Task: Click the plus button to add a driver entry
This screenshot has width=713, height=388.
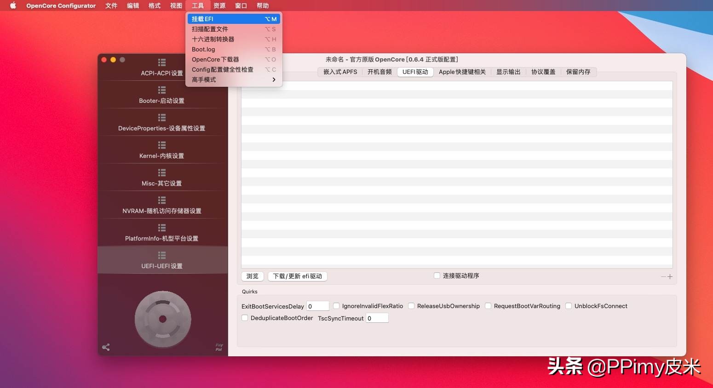Action: (671, 276)
